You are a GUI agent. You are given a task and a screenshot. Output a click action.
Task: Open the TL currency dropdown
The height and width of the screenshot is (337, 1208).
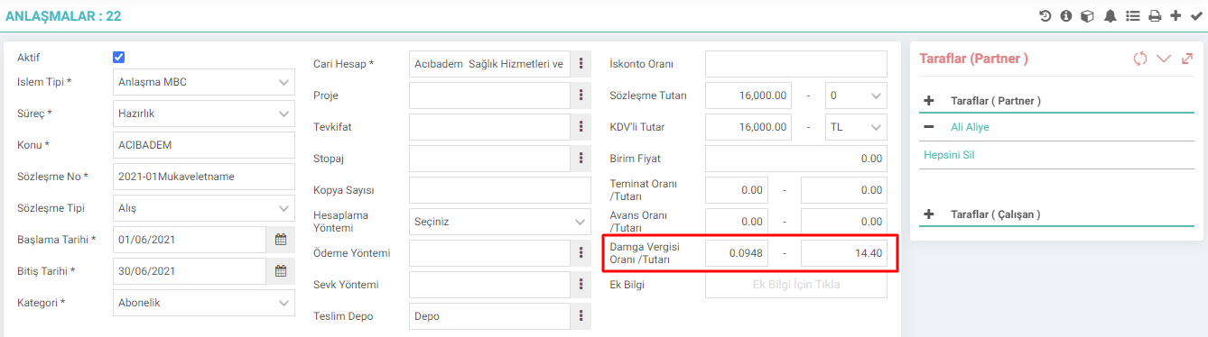[x=857, y=127]
